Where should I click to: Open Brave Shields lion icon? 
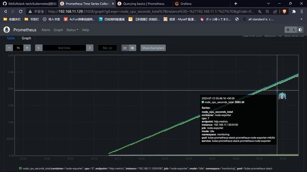pyautogui.click(x=284, y=11)
